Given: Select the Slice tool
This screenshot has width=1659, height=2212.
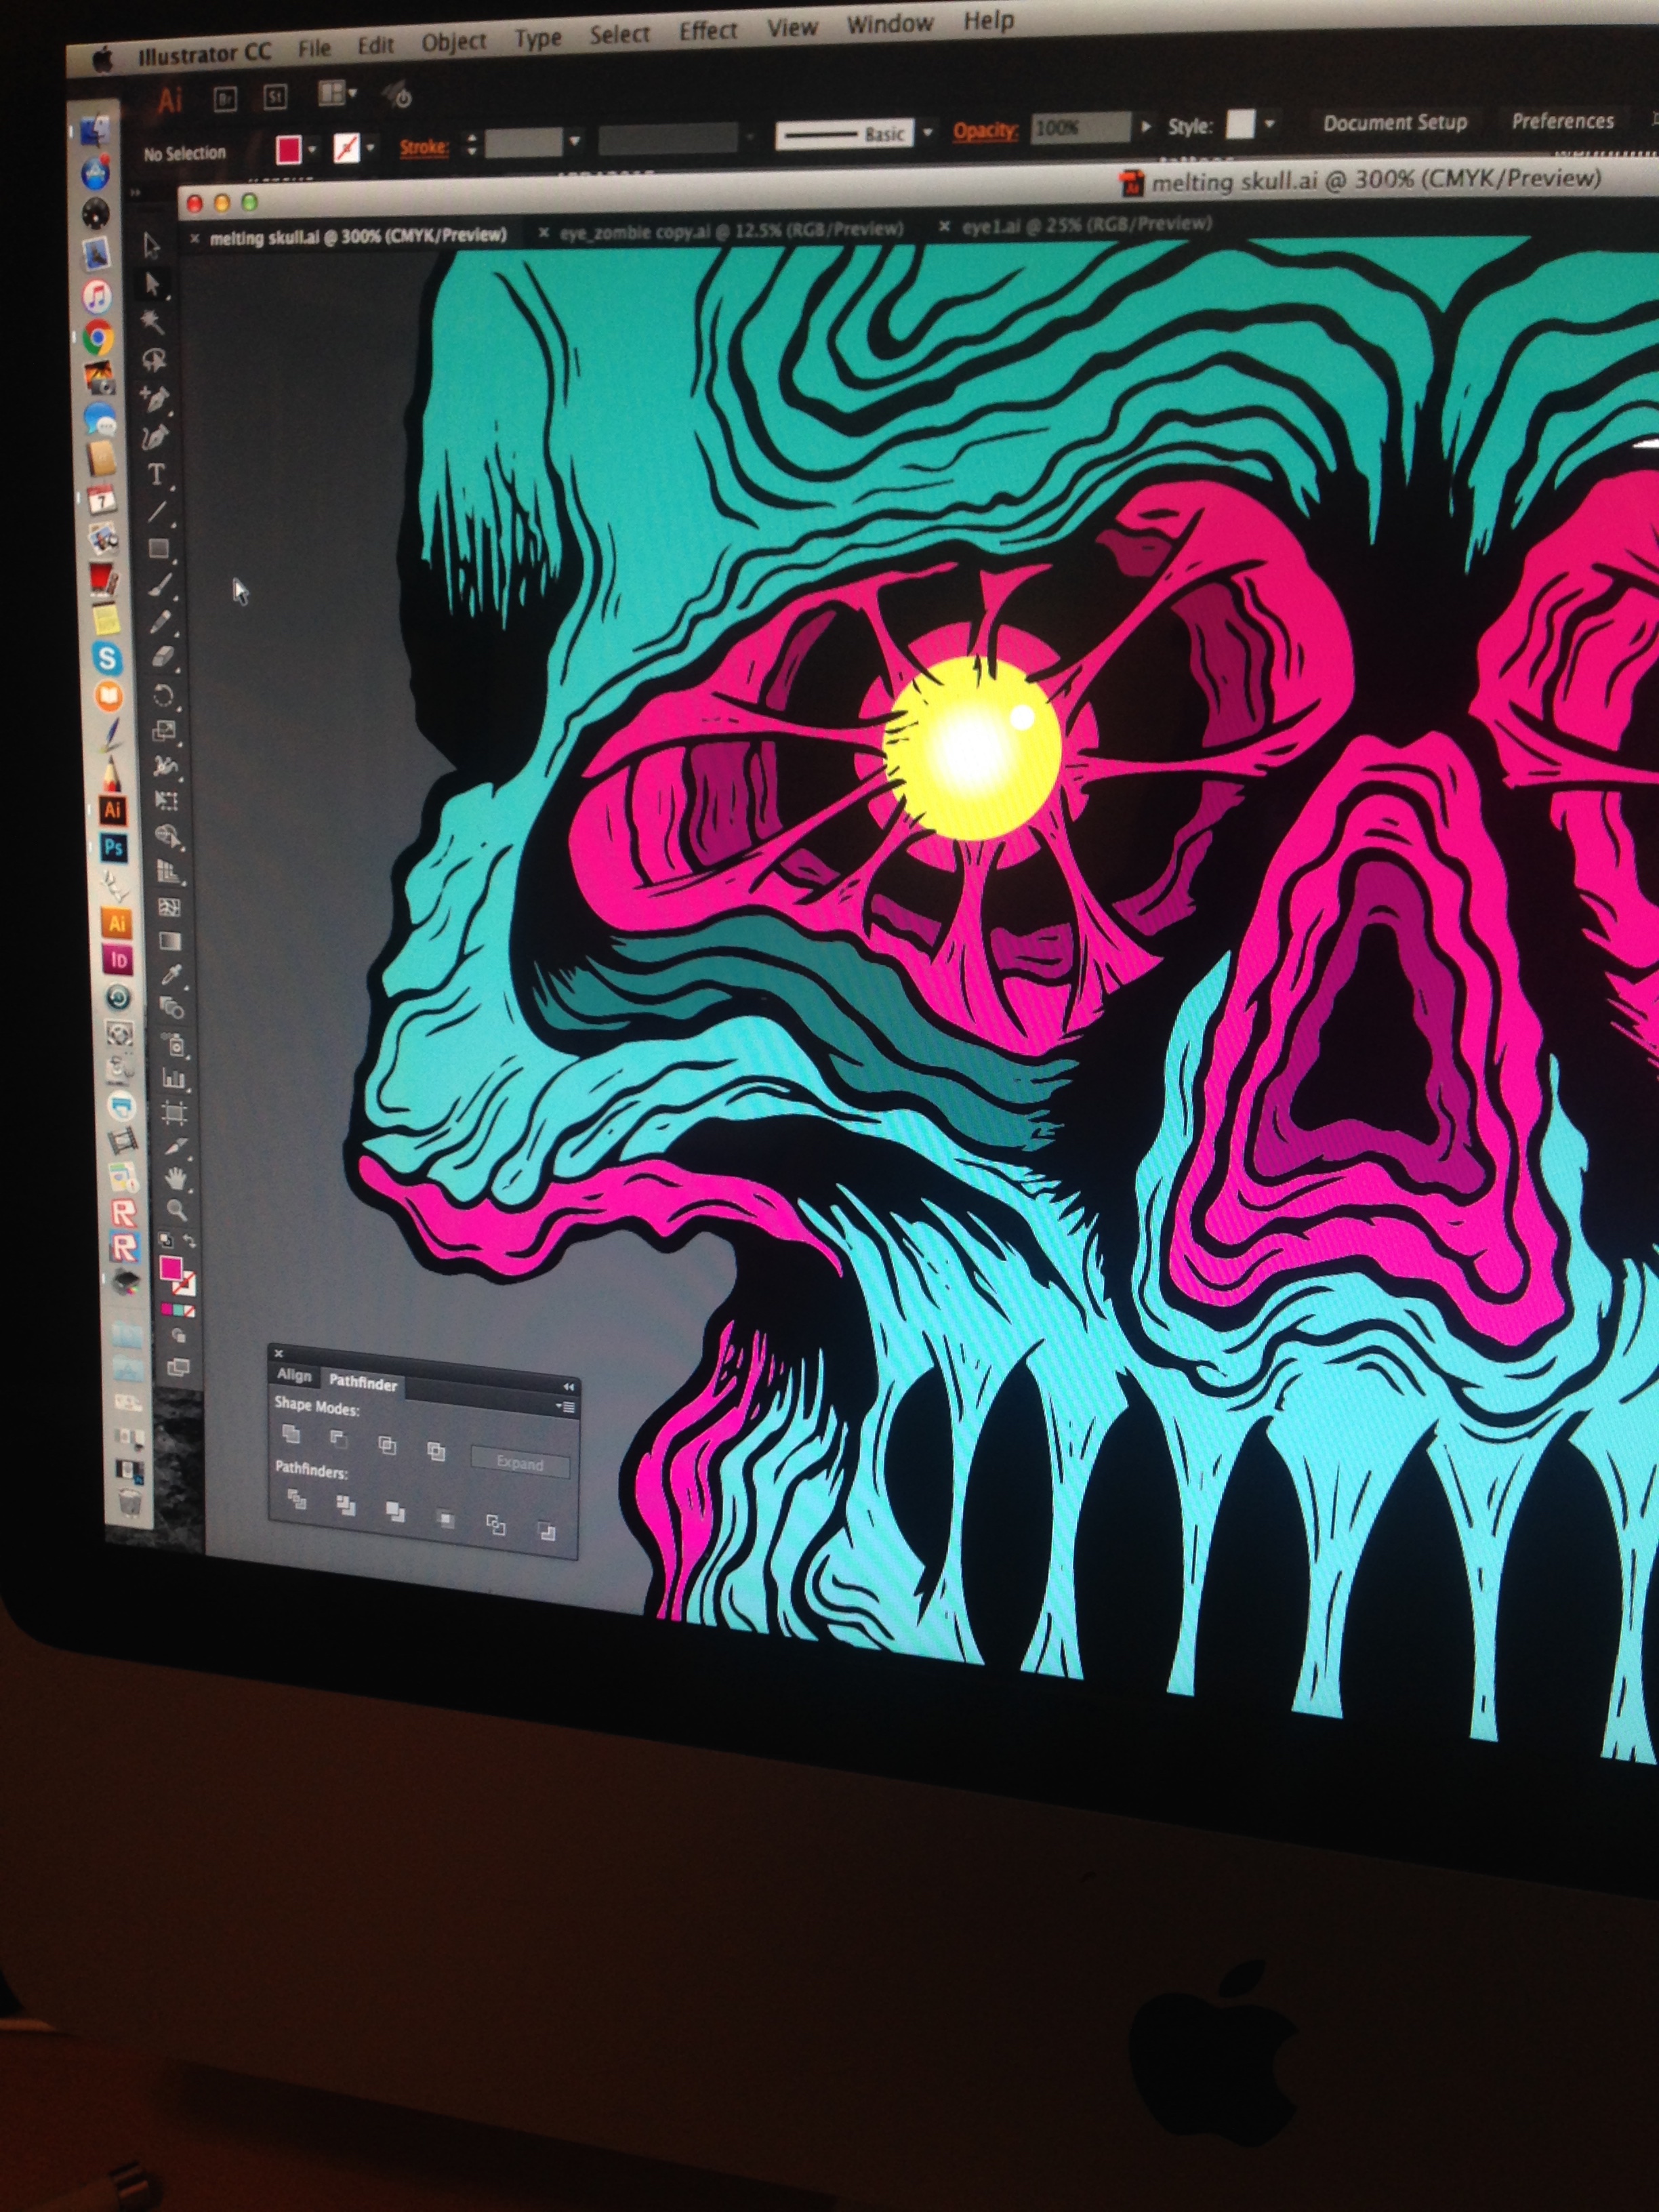Looking at the screenshot, I should (176, 1145).
